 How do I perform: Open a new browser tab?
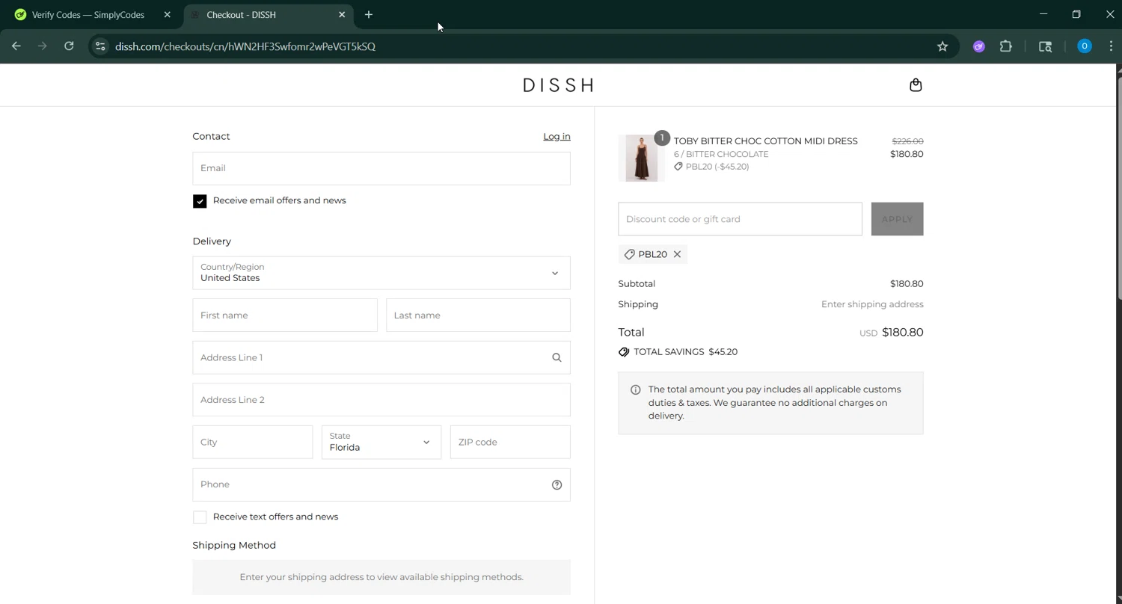point(368,15)
